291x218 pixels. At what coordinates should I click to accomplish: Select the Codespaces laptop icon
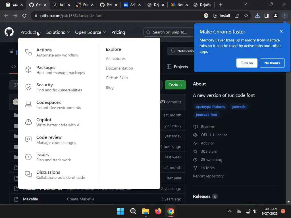[28, 104]
